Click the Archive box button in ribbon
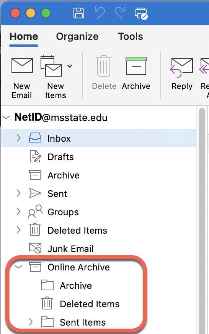 coord(136,73)
